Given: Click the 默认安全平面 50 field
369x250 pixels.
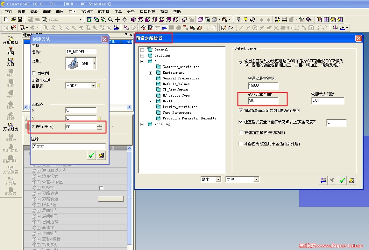Looking at the screenshot, I should point(263,100).
